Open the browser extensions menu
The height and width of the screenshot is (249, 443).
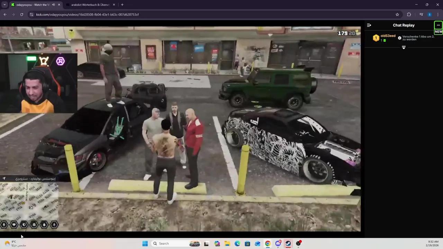point(409,15)
